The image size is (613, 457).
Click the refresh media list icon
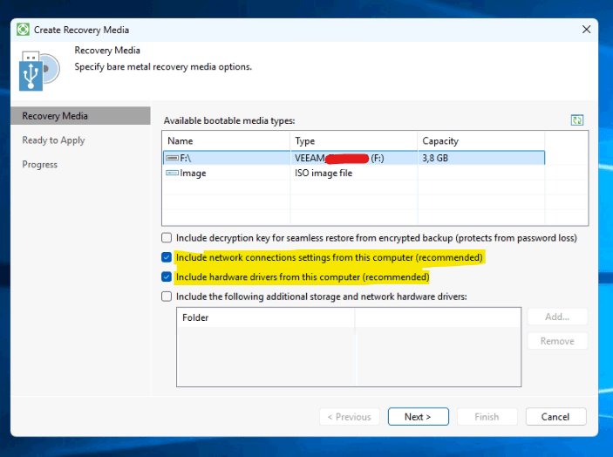576,120
